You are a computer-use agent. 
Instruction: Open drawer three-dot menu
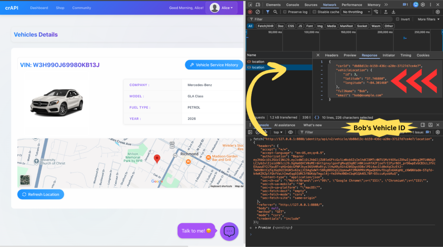250,125
